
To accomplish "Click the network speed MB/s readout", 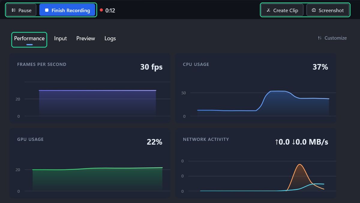I will (x=301, y=142).
